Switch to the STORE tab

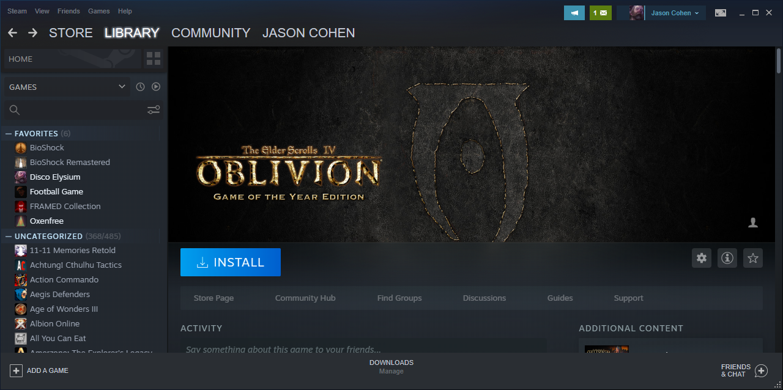coord(71,33)
